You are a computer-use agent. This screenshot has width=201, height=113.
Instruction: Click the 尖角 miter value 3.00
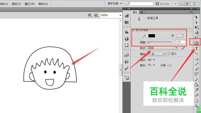(170, 65)
